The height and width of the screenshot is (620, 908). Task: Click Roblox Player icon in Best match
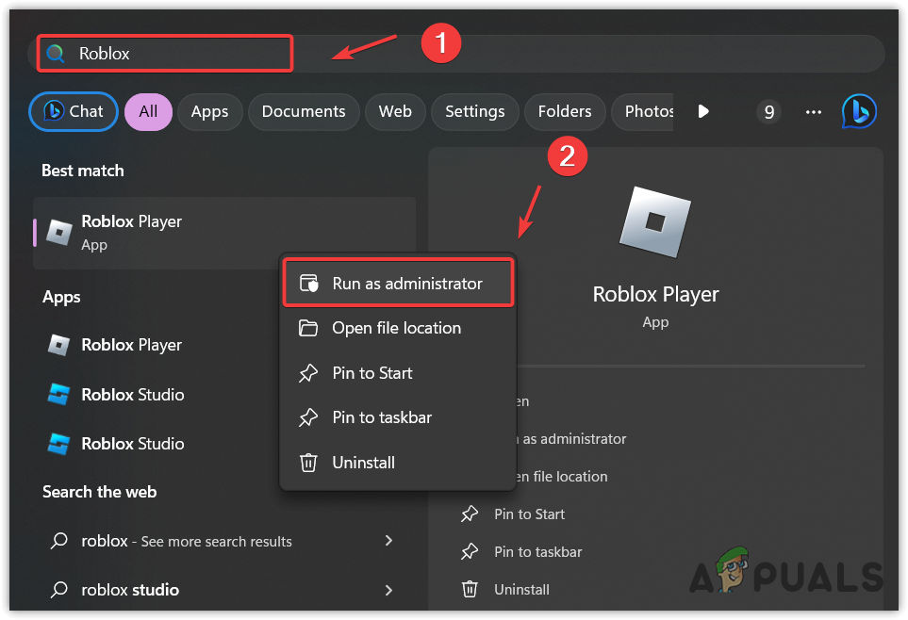[x=59, y=232]
